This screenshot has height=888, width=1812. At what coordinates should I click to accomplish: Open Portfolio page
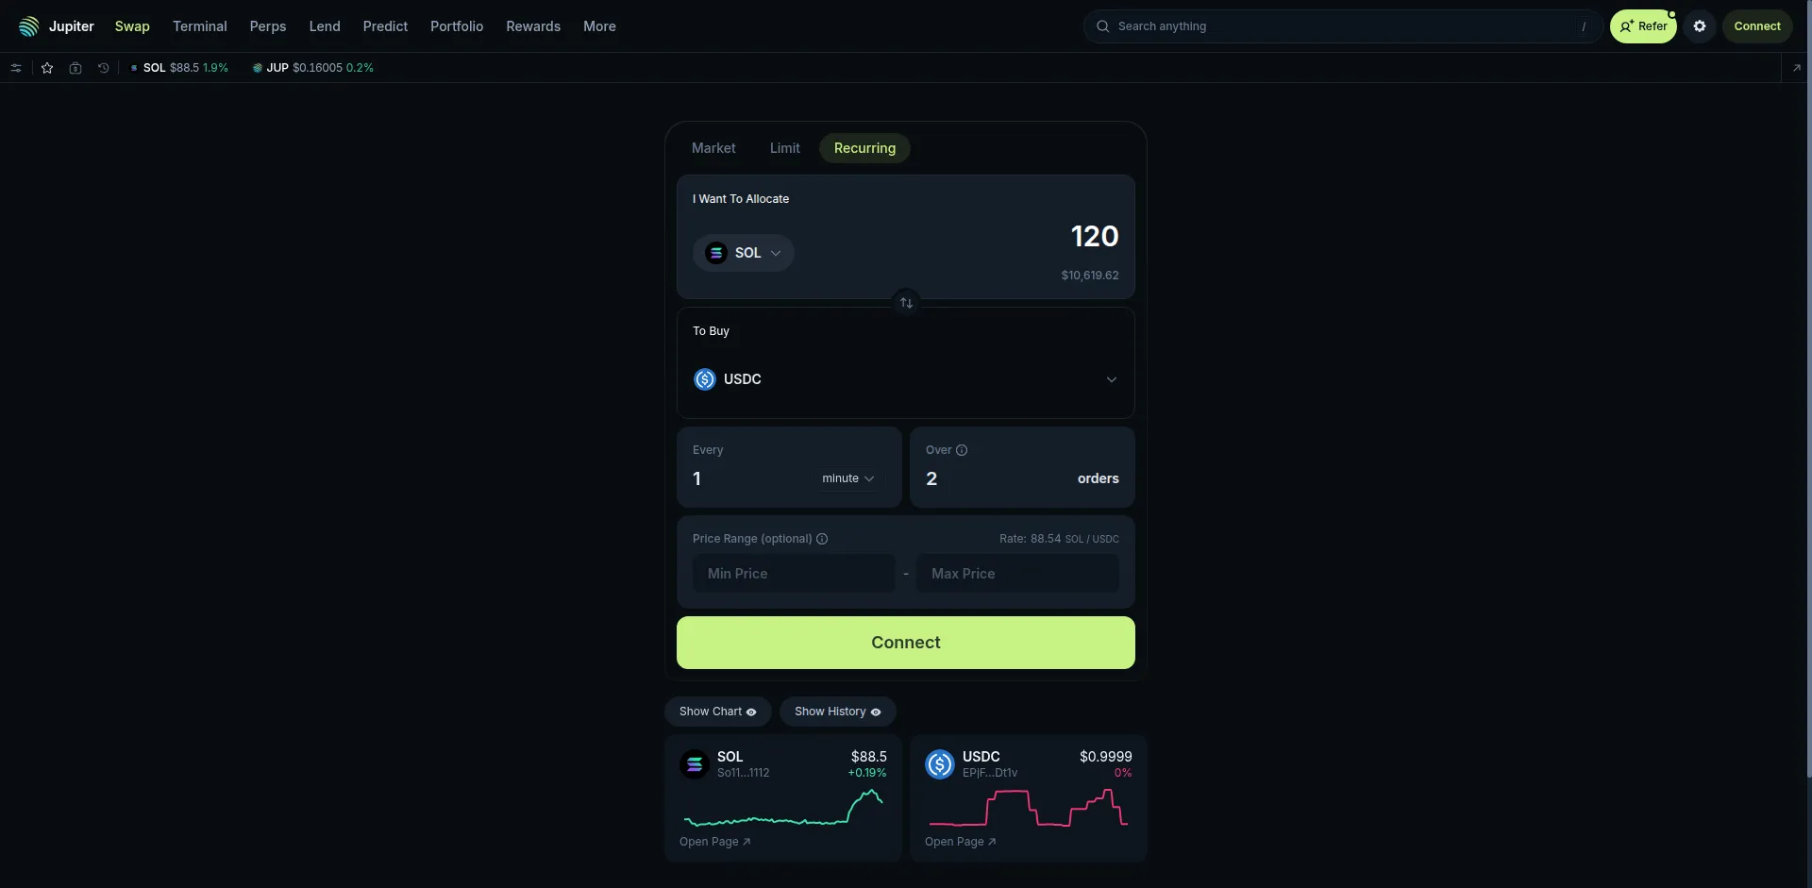pyautogui.click(x=457, y=26)
